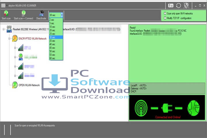The height and width of the screenshot is (138, 207).
Task: Click the green globe online icon
Action: point(193,108)
